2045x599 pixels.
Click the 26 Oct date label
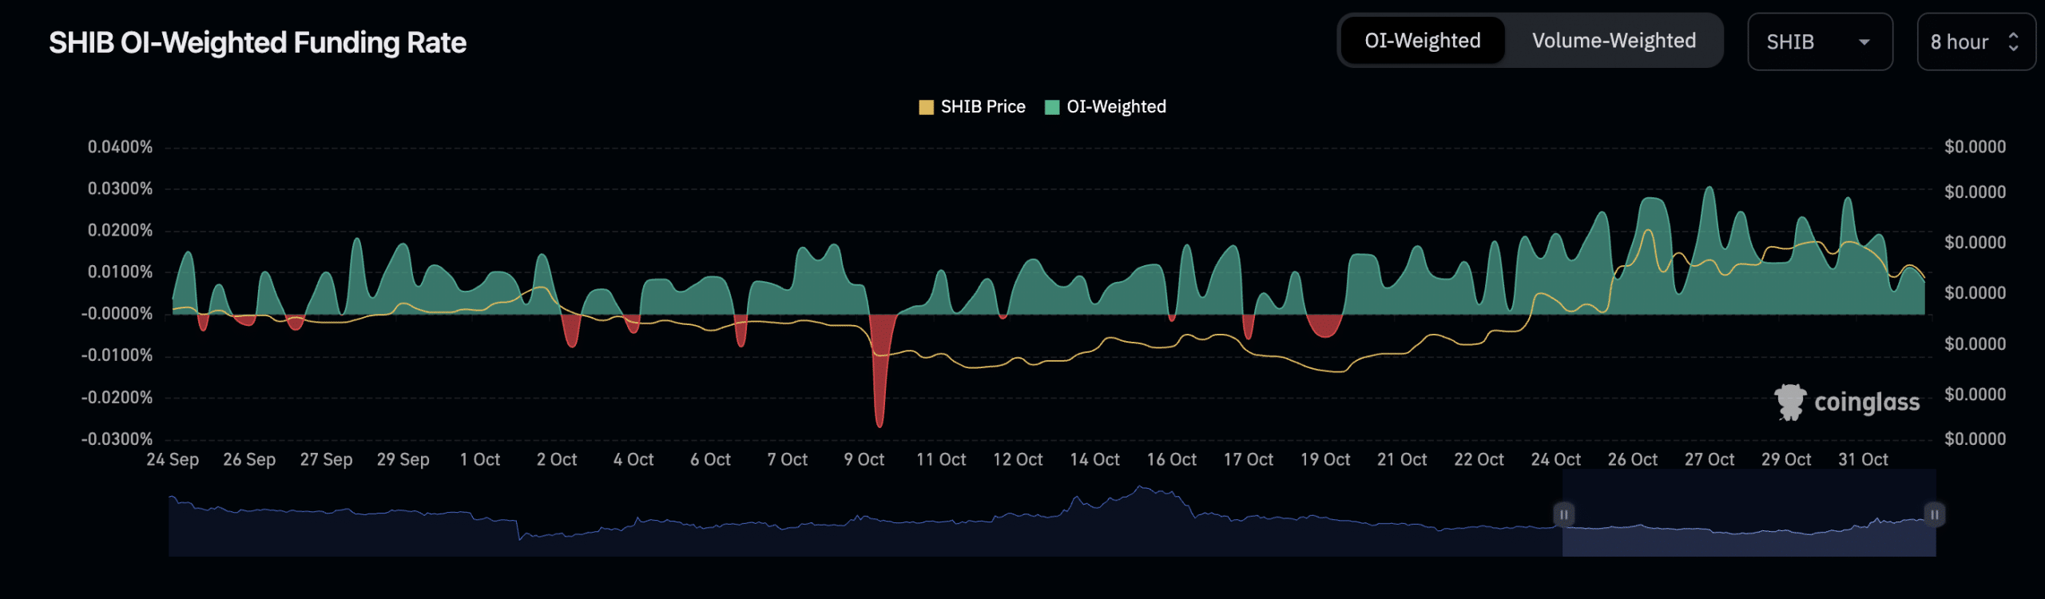(1633, 460)
